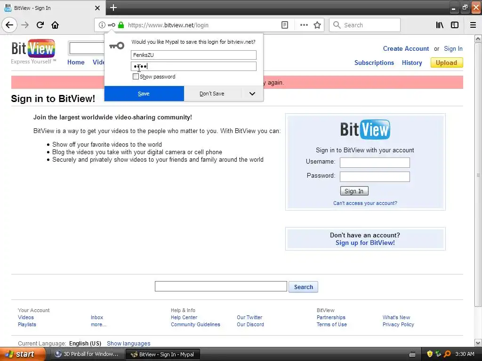The image size is (482, 361).
Task: Open the tray security shield icon
Action: [x=430, y=354]
